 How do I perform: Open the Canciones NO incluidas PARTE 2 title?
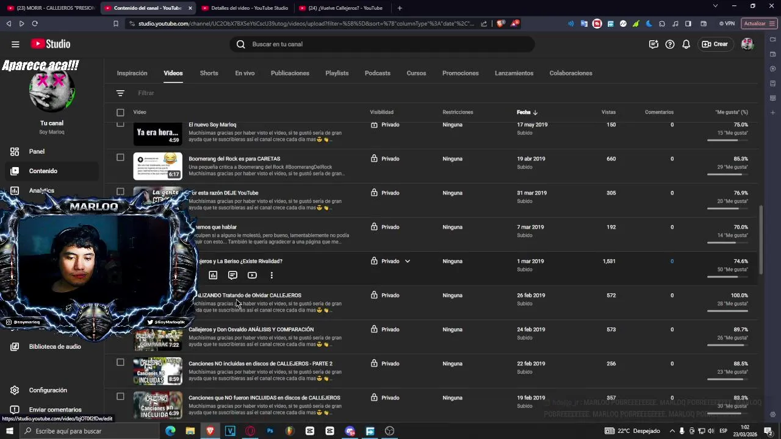[261, 363]
